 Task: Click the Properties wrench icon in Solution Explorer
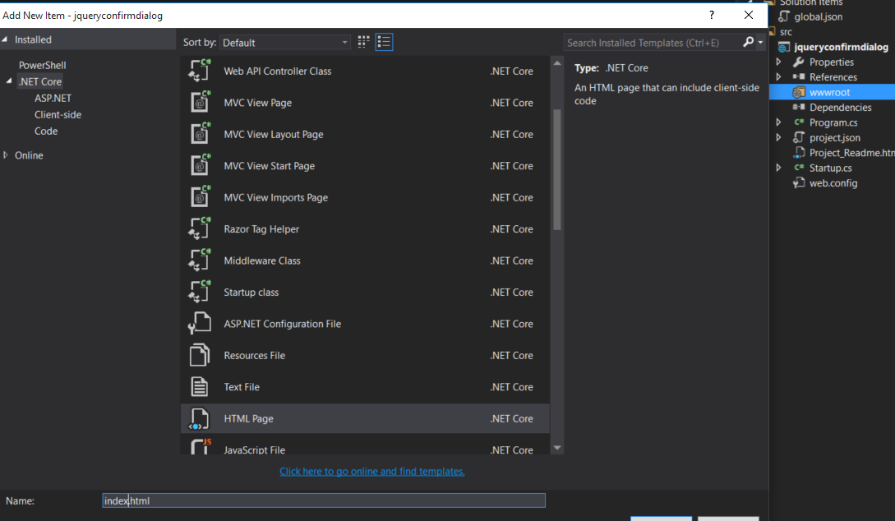point(799,62)
